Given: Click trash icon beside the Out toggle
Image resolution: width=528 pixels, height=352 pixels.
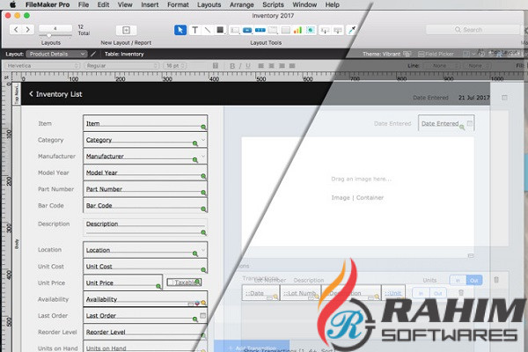Looking at the screenshot, I should click(496, 280).
